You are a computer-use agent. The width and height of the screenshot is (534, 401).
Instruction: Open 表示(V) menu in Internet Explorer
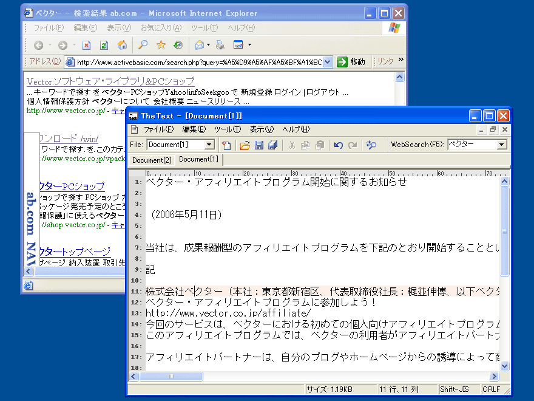pos(119,28)
